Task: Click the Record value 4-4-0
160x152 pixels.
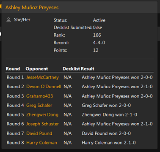Action: tap(99, 43)
